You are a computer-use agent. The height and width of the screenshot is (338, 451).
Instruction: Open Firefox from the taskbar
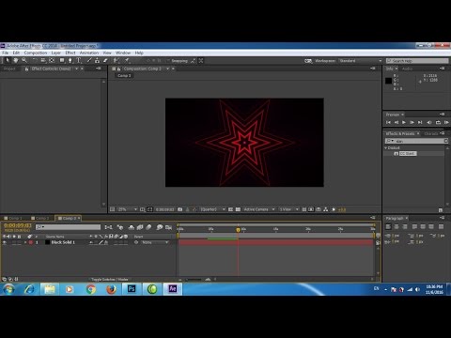(x=111, y=289)
